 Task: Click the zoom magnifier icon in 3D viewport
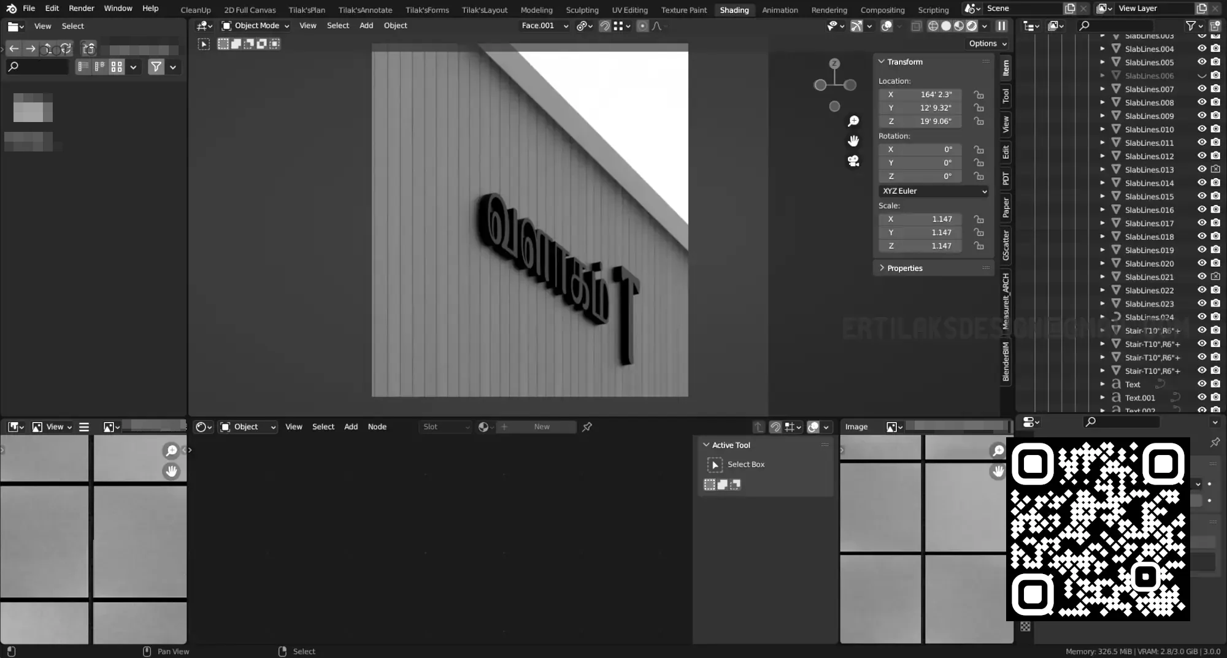(853, 121)
